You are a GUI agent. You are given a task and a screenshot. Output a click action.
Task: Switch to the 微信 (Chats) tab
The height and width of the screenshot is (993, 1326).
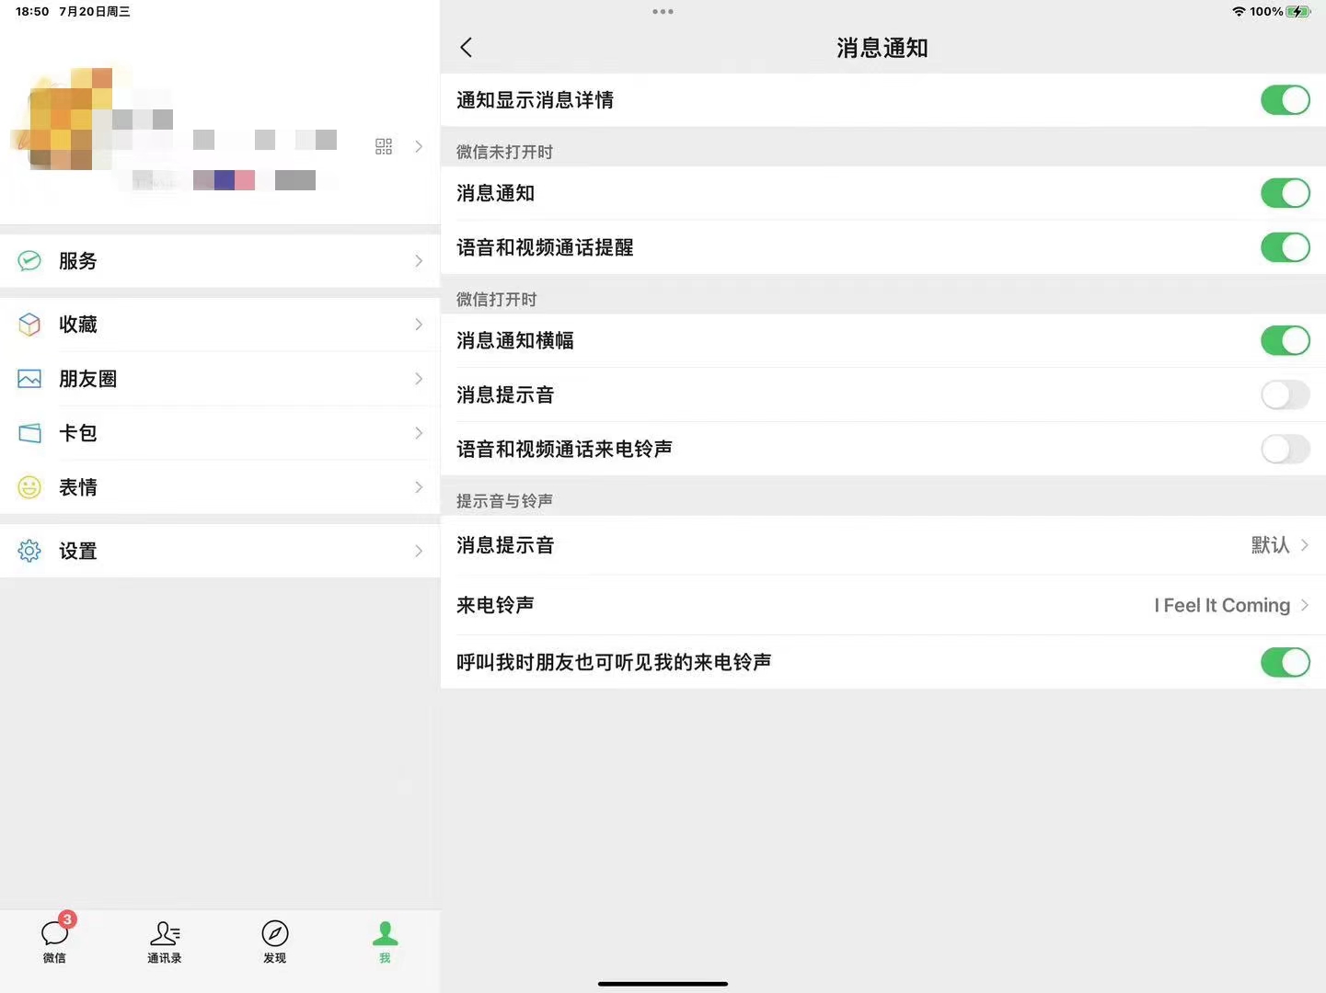(54, 942)
